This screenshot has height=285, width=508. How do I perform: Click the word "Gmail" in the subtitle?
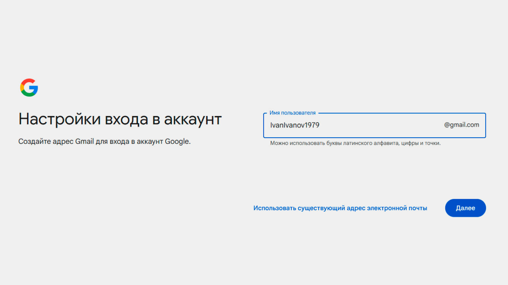84,142
